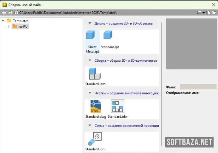This screenshot has width=218, height=153.
Task: Click the Home folder icon in path bar
Action: [x=16, y=13]
